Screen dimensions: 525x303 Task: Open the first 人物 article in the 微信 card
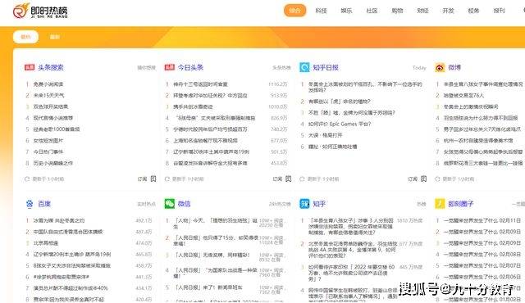pyautogui.click(x=215, y=224)
